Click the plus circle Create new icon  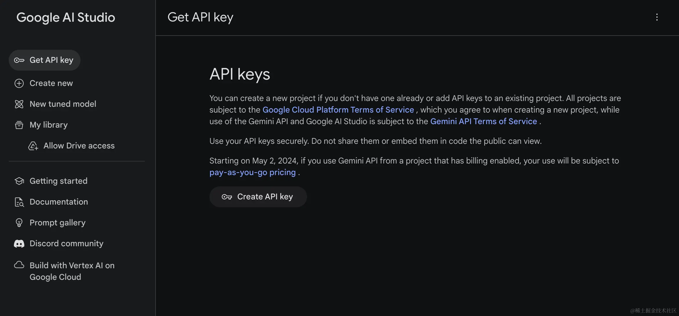click(x=19, y=83)
